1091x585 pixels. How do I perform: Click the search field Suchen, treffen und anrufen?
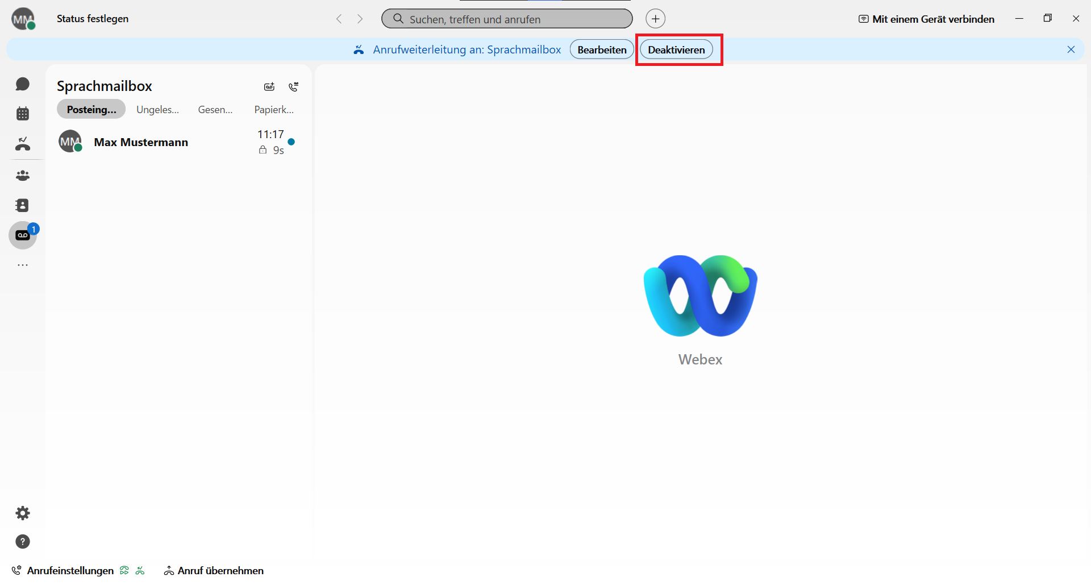point(507,19)
